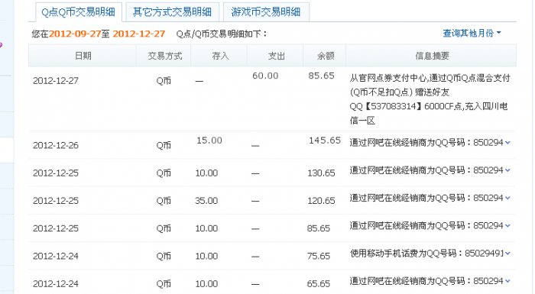Switch to Q点Q币交易明细 tab
535x294 pixels.
[x=78, y=12]
